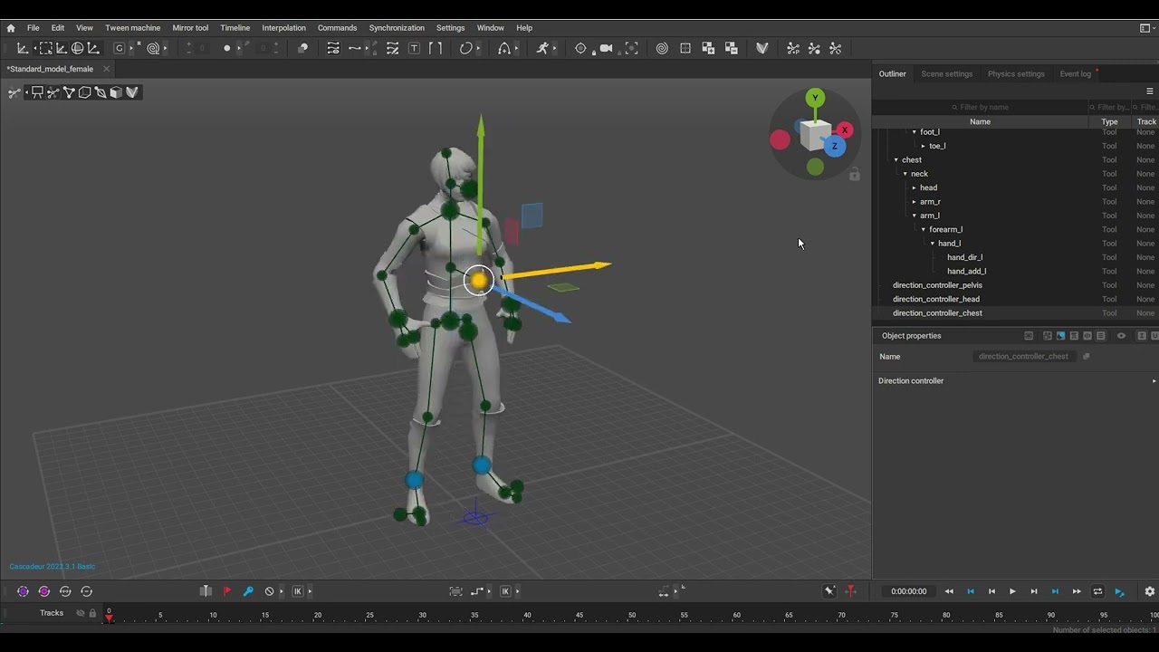
Task: Click the V-shaped mesh icon in top toolbar
Action: click(x=762, y=48)
